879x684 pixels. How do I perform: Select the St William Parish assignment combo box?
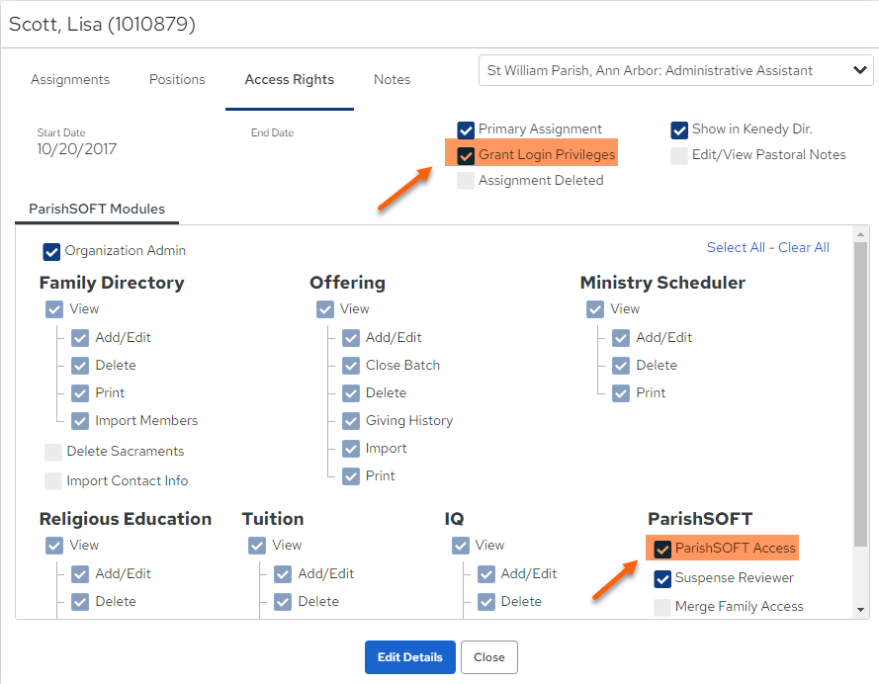point(675,70)
